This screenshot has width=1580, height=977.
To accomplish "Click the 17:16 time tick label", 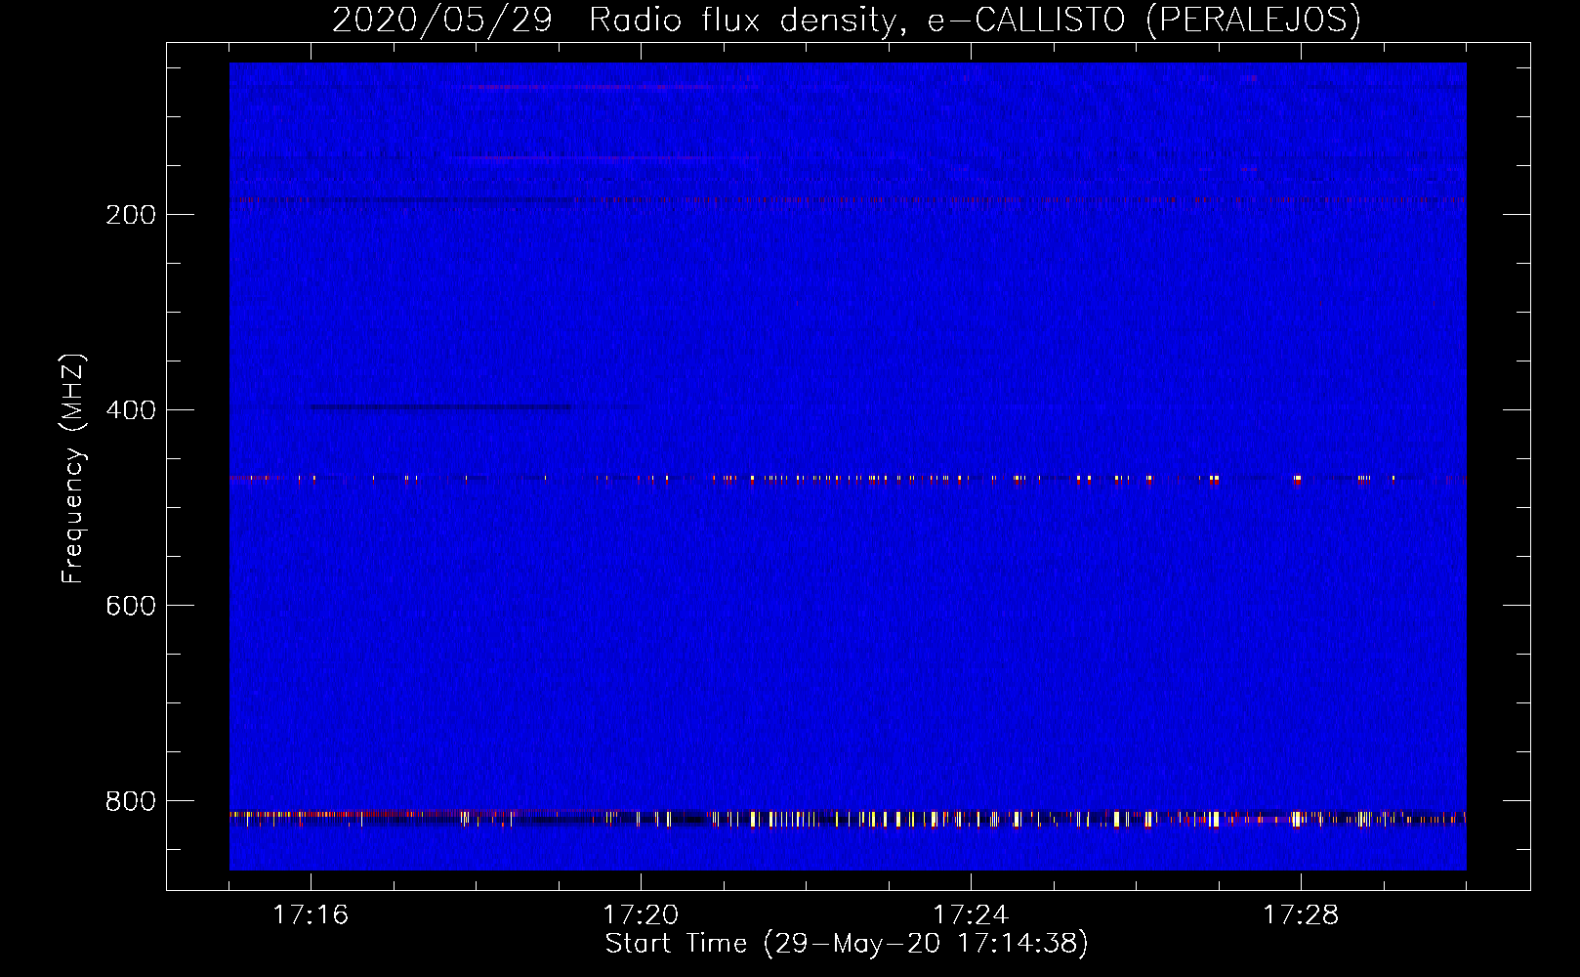I will pos(311,914).
